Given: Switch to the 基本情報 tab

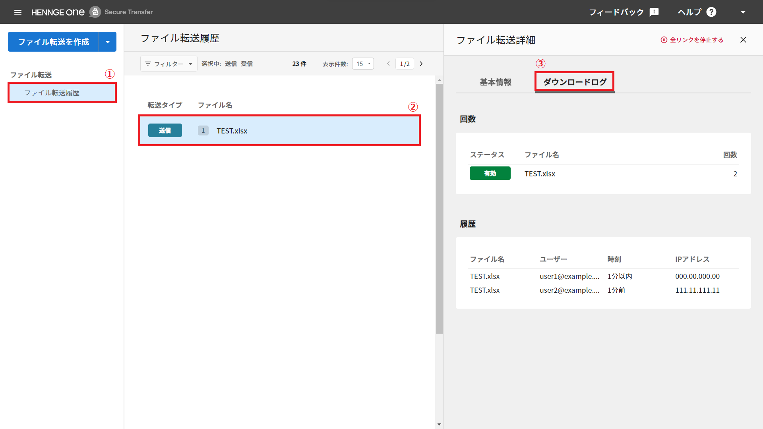Looking at the screenshot, I should pyautogui.click(x=496, y=82).
